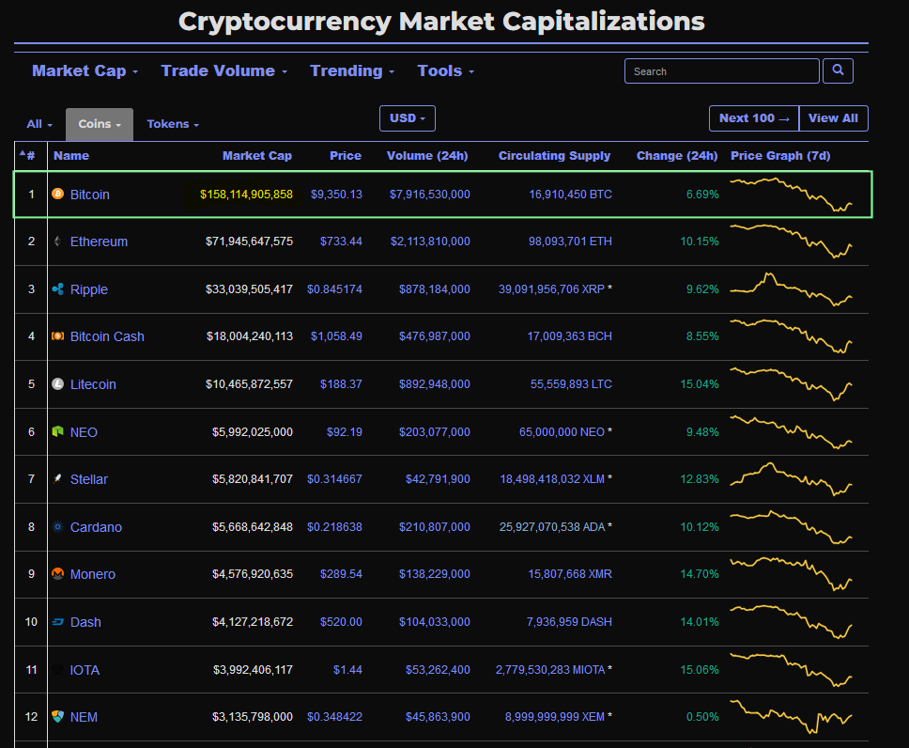This screenshot has width=909, height=748.
Task: Expand the Tools menu
Action: pos(445,70)
